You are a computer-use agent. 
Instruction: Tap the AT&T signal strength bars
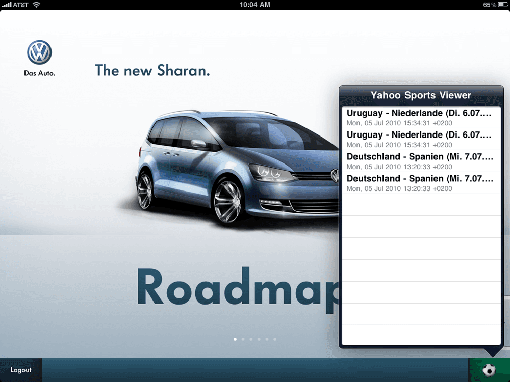(7, 5)
